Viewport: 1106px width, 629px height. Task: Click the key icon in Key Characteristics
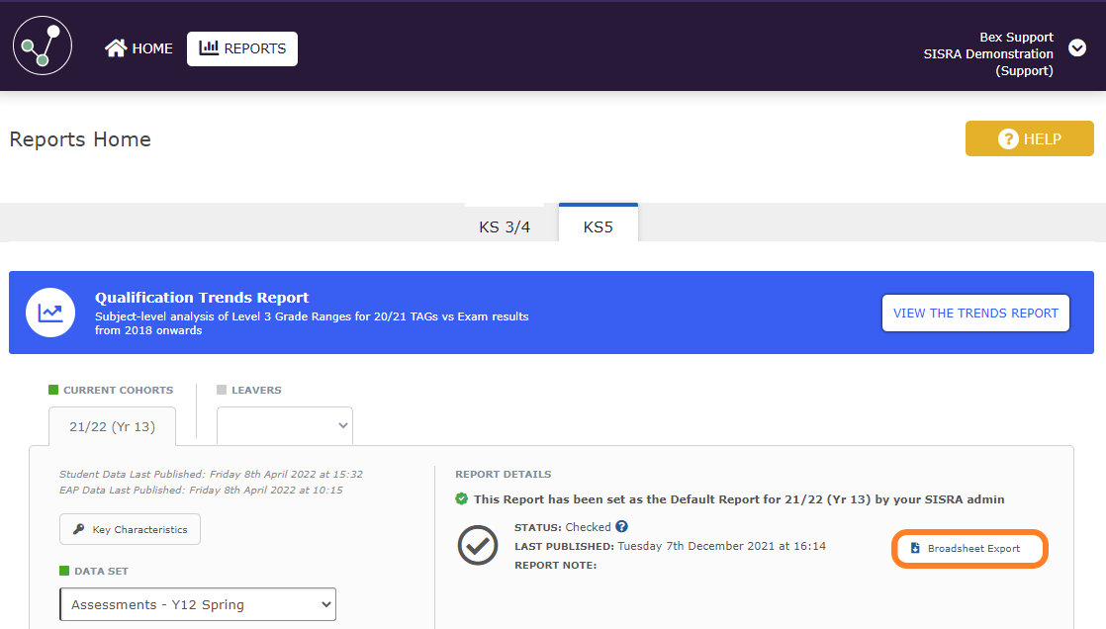click(78, 530)
